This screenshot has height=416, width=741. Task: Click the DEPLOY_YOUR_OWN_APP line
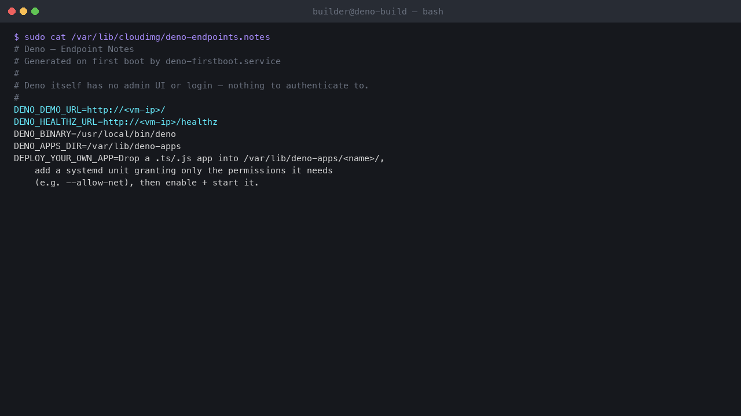pos(199,158)
